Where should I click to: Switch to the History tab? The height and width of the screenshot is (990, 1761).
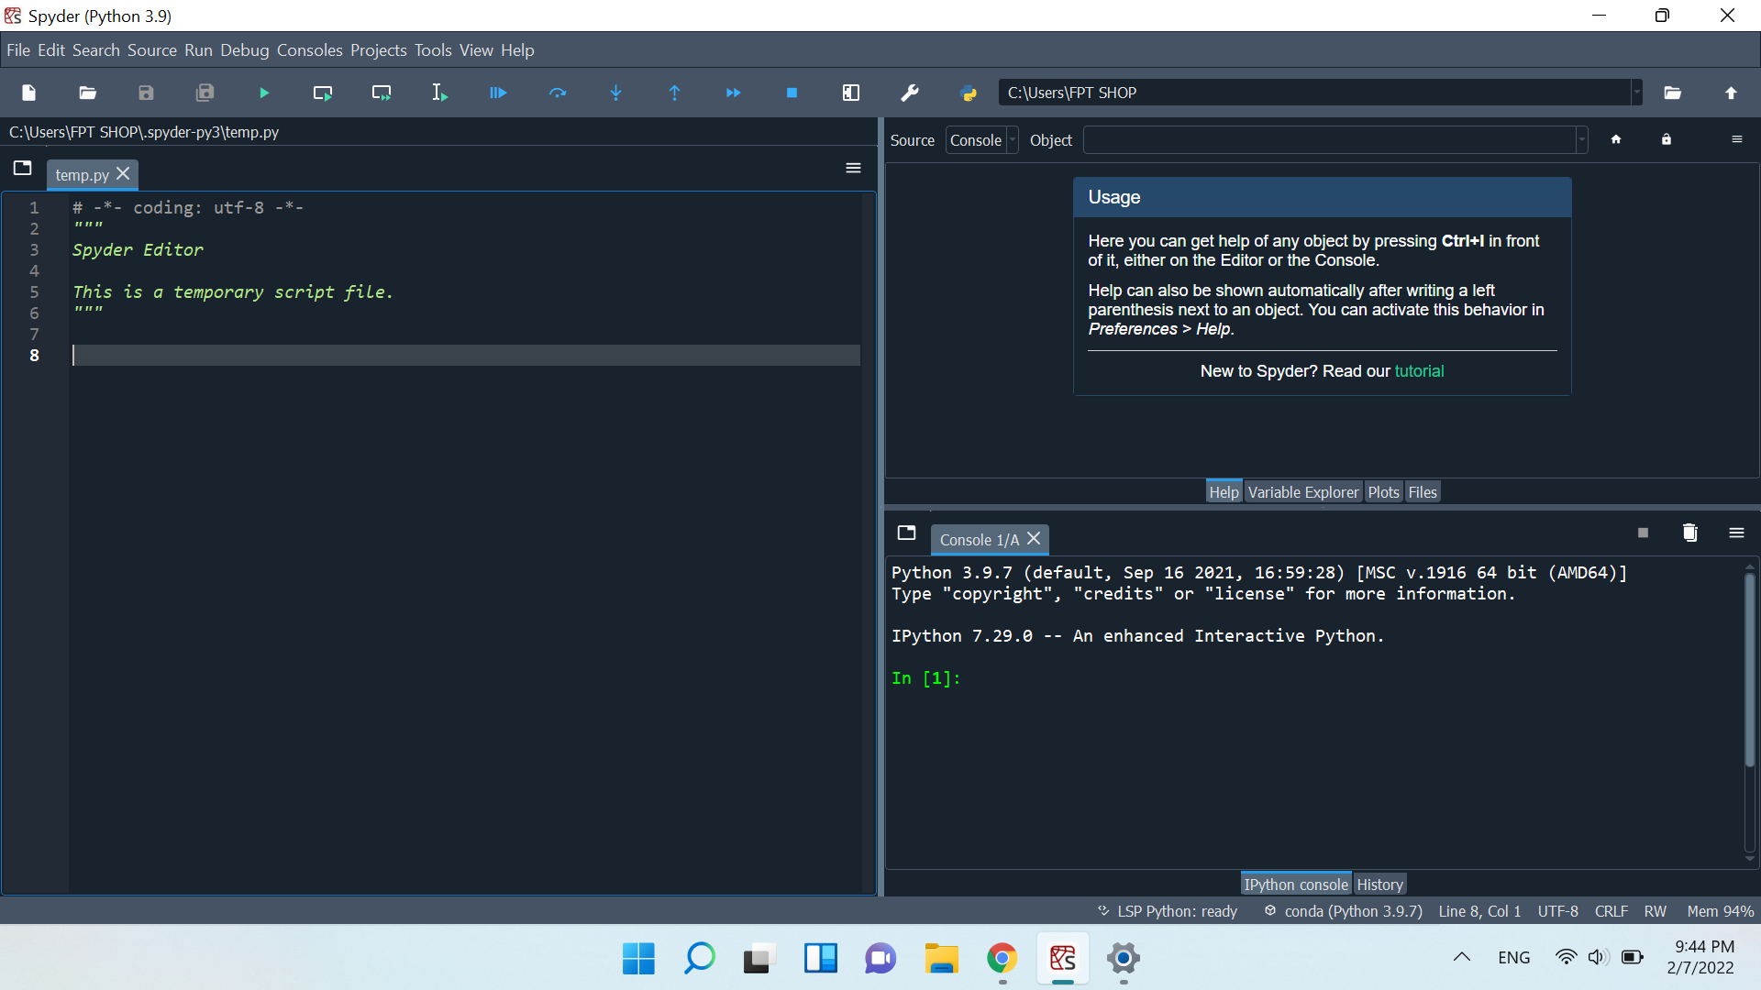coord(1379,885)
